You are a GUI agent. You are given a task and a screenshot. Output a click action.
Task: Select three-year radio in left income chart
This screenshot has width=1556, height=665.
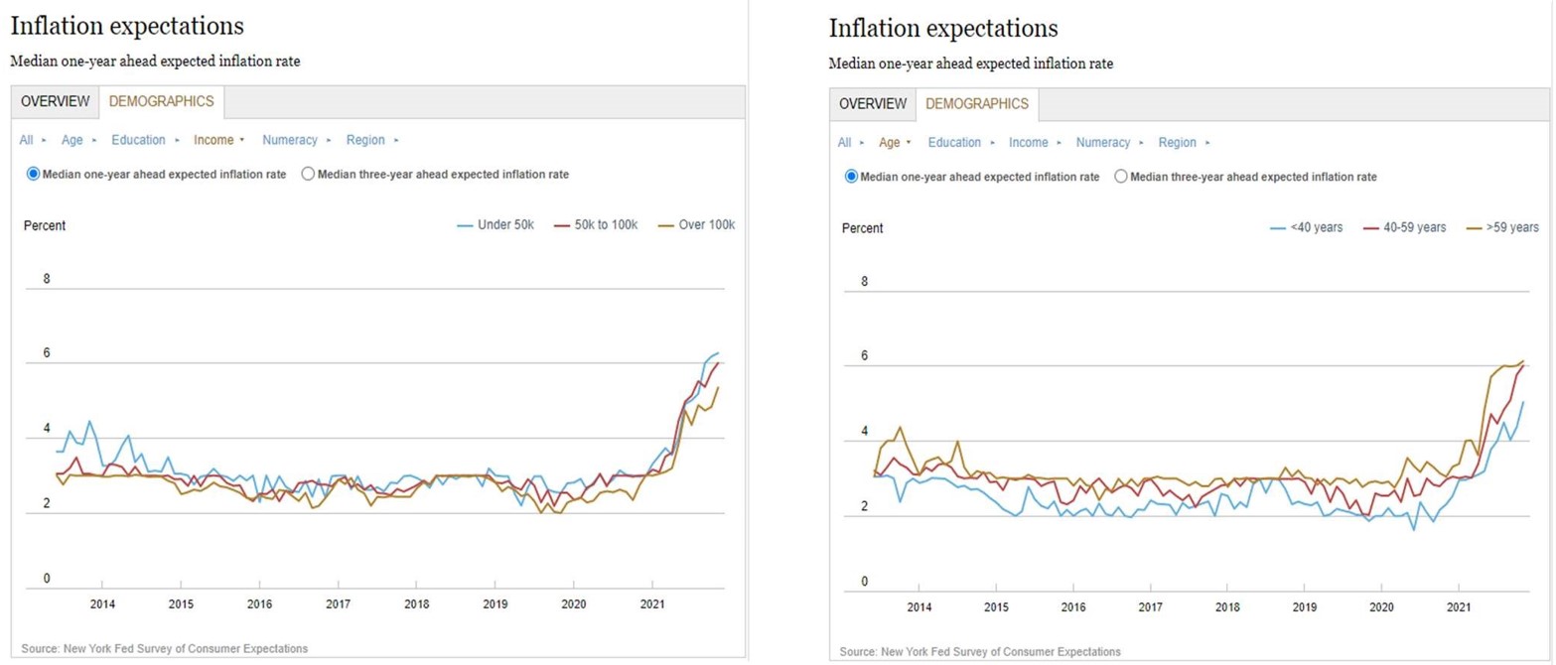coord(308,174)
